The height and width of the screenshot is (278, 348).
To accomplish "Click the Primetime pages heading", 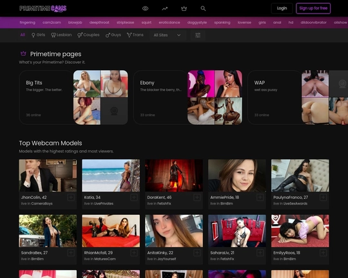I will 55,54.
